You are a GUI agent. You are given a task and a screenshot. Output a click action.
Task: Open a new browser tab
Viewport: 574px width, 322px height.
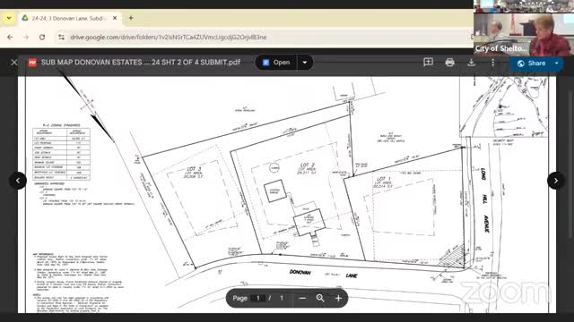(x=131, y=18)
